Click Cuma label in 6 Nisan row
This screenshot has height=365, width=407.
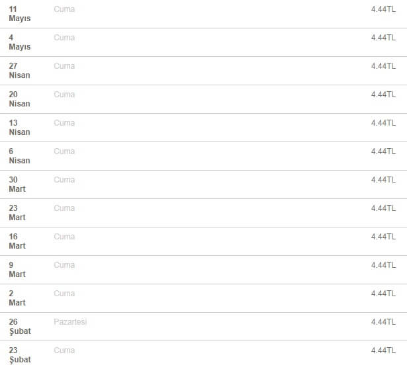tap(64, 151)
